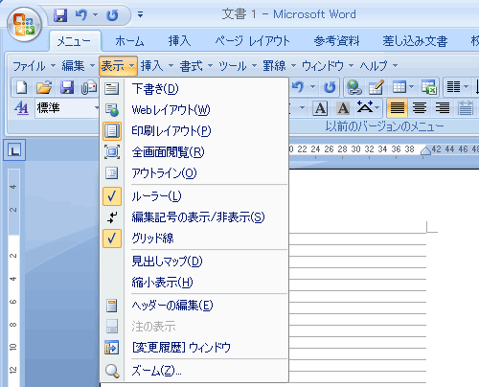
Task: Redo using quick access toolbar icon
Action: (x=112, y=15)
